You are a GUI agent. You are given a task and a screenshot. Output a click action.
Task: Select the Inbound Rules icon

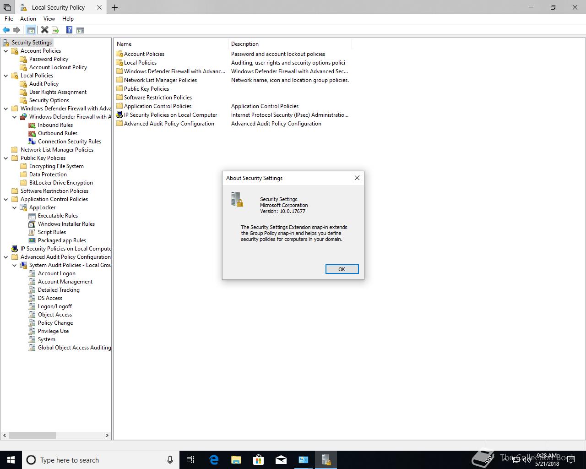point(32,125)
